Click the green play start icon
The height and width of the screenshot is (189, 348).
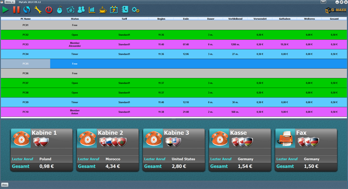click(x=5, y=10)
